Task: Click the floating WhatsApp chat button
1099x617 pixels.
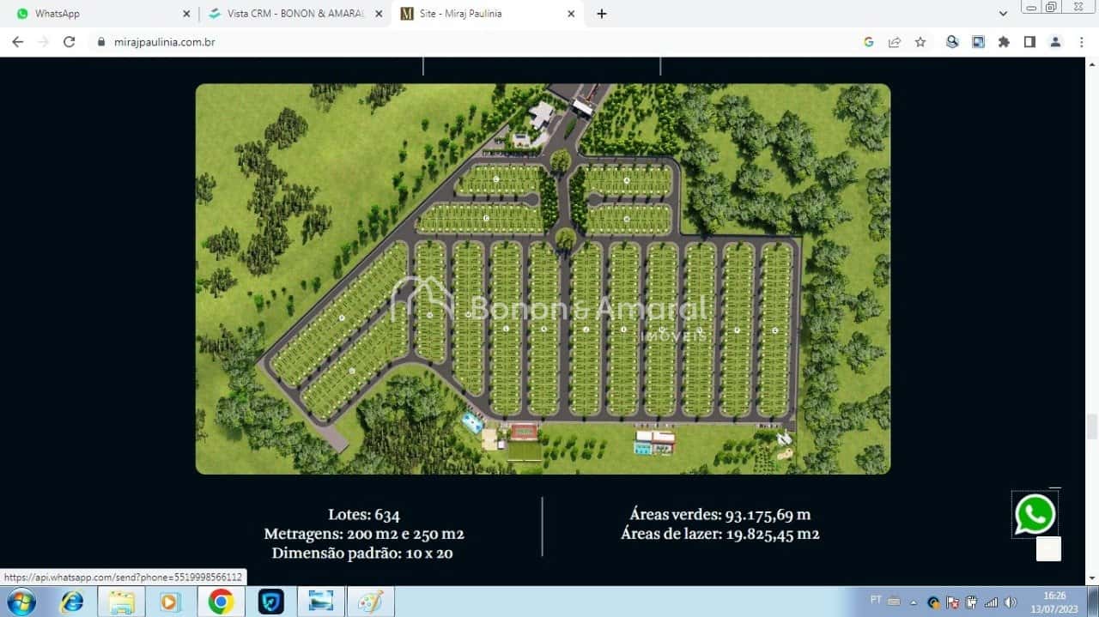Action: click(x=1035, y=515)
